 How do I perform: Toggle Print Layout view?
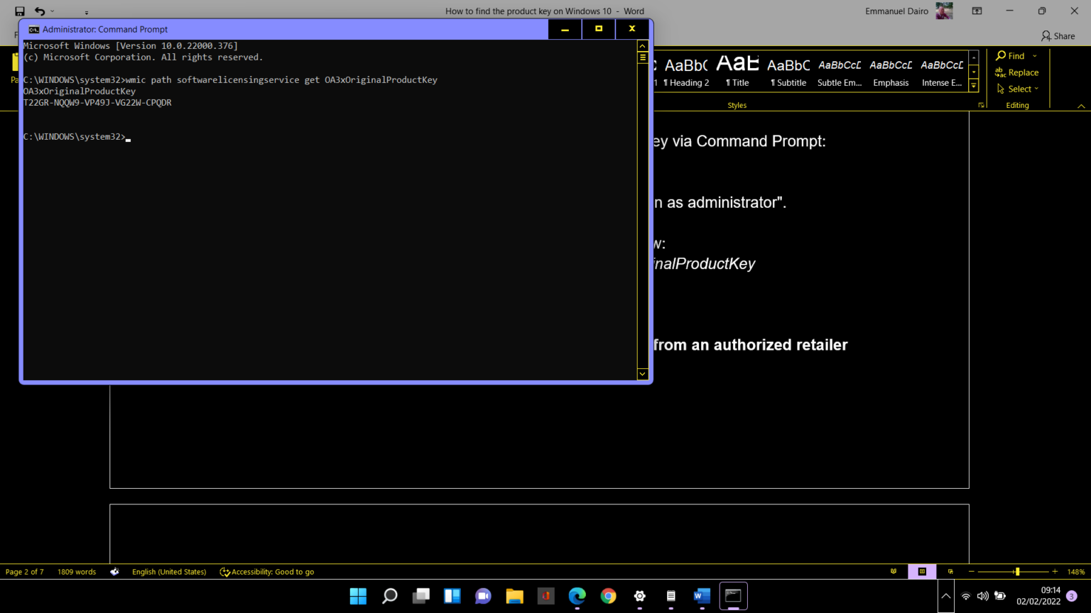(x=922, y=571)
